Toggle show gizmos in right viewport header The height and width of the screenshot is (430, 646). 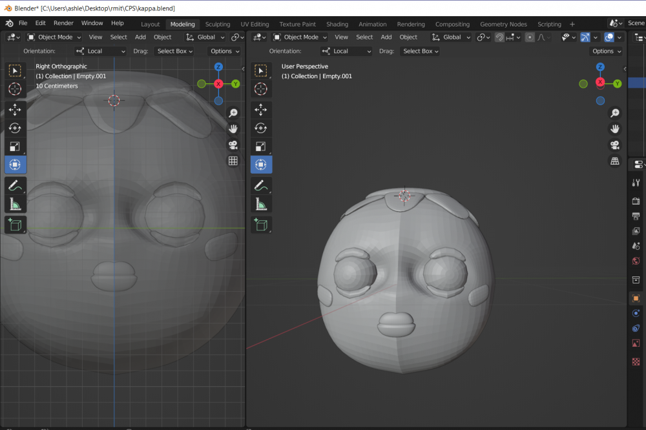[x=585, y=37]
